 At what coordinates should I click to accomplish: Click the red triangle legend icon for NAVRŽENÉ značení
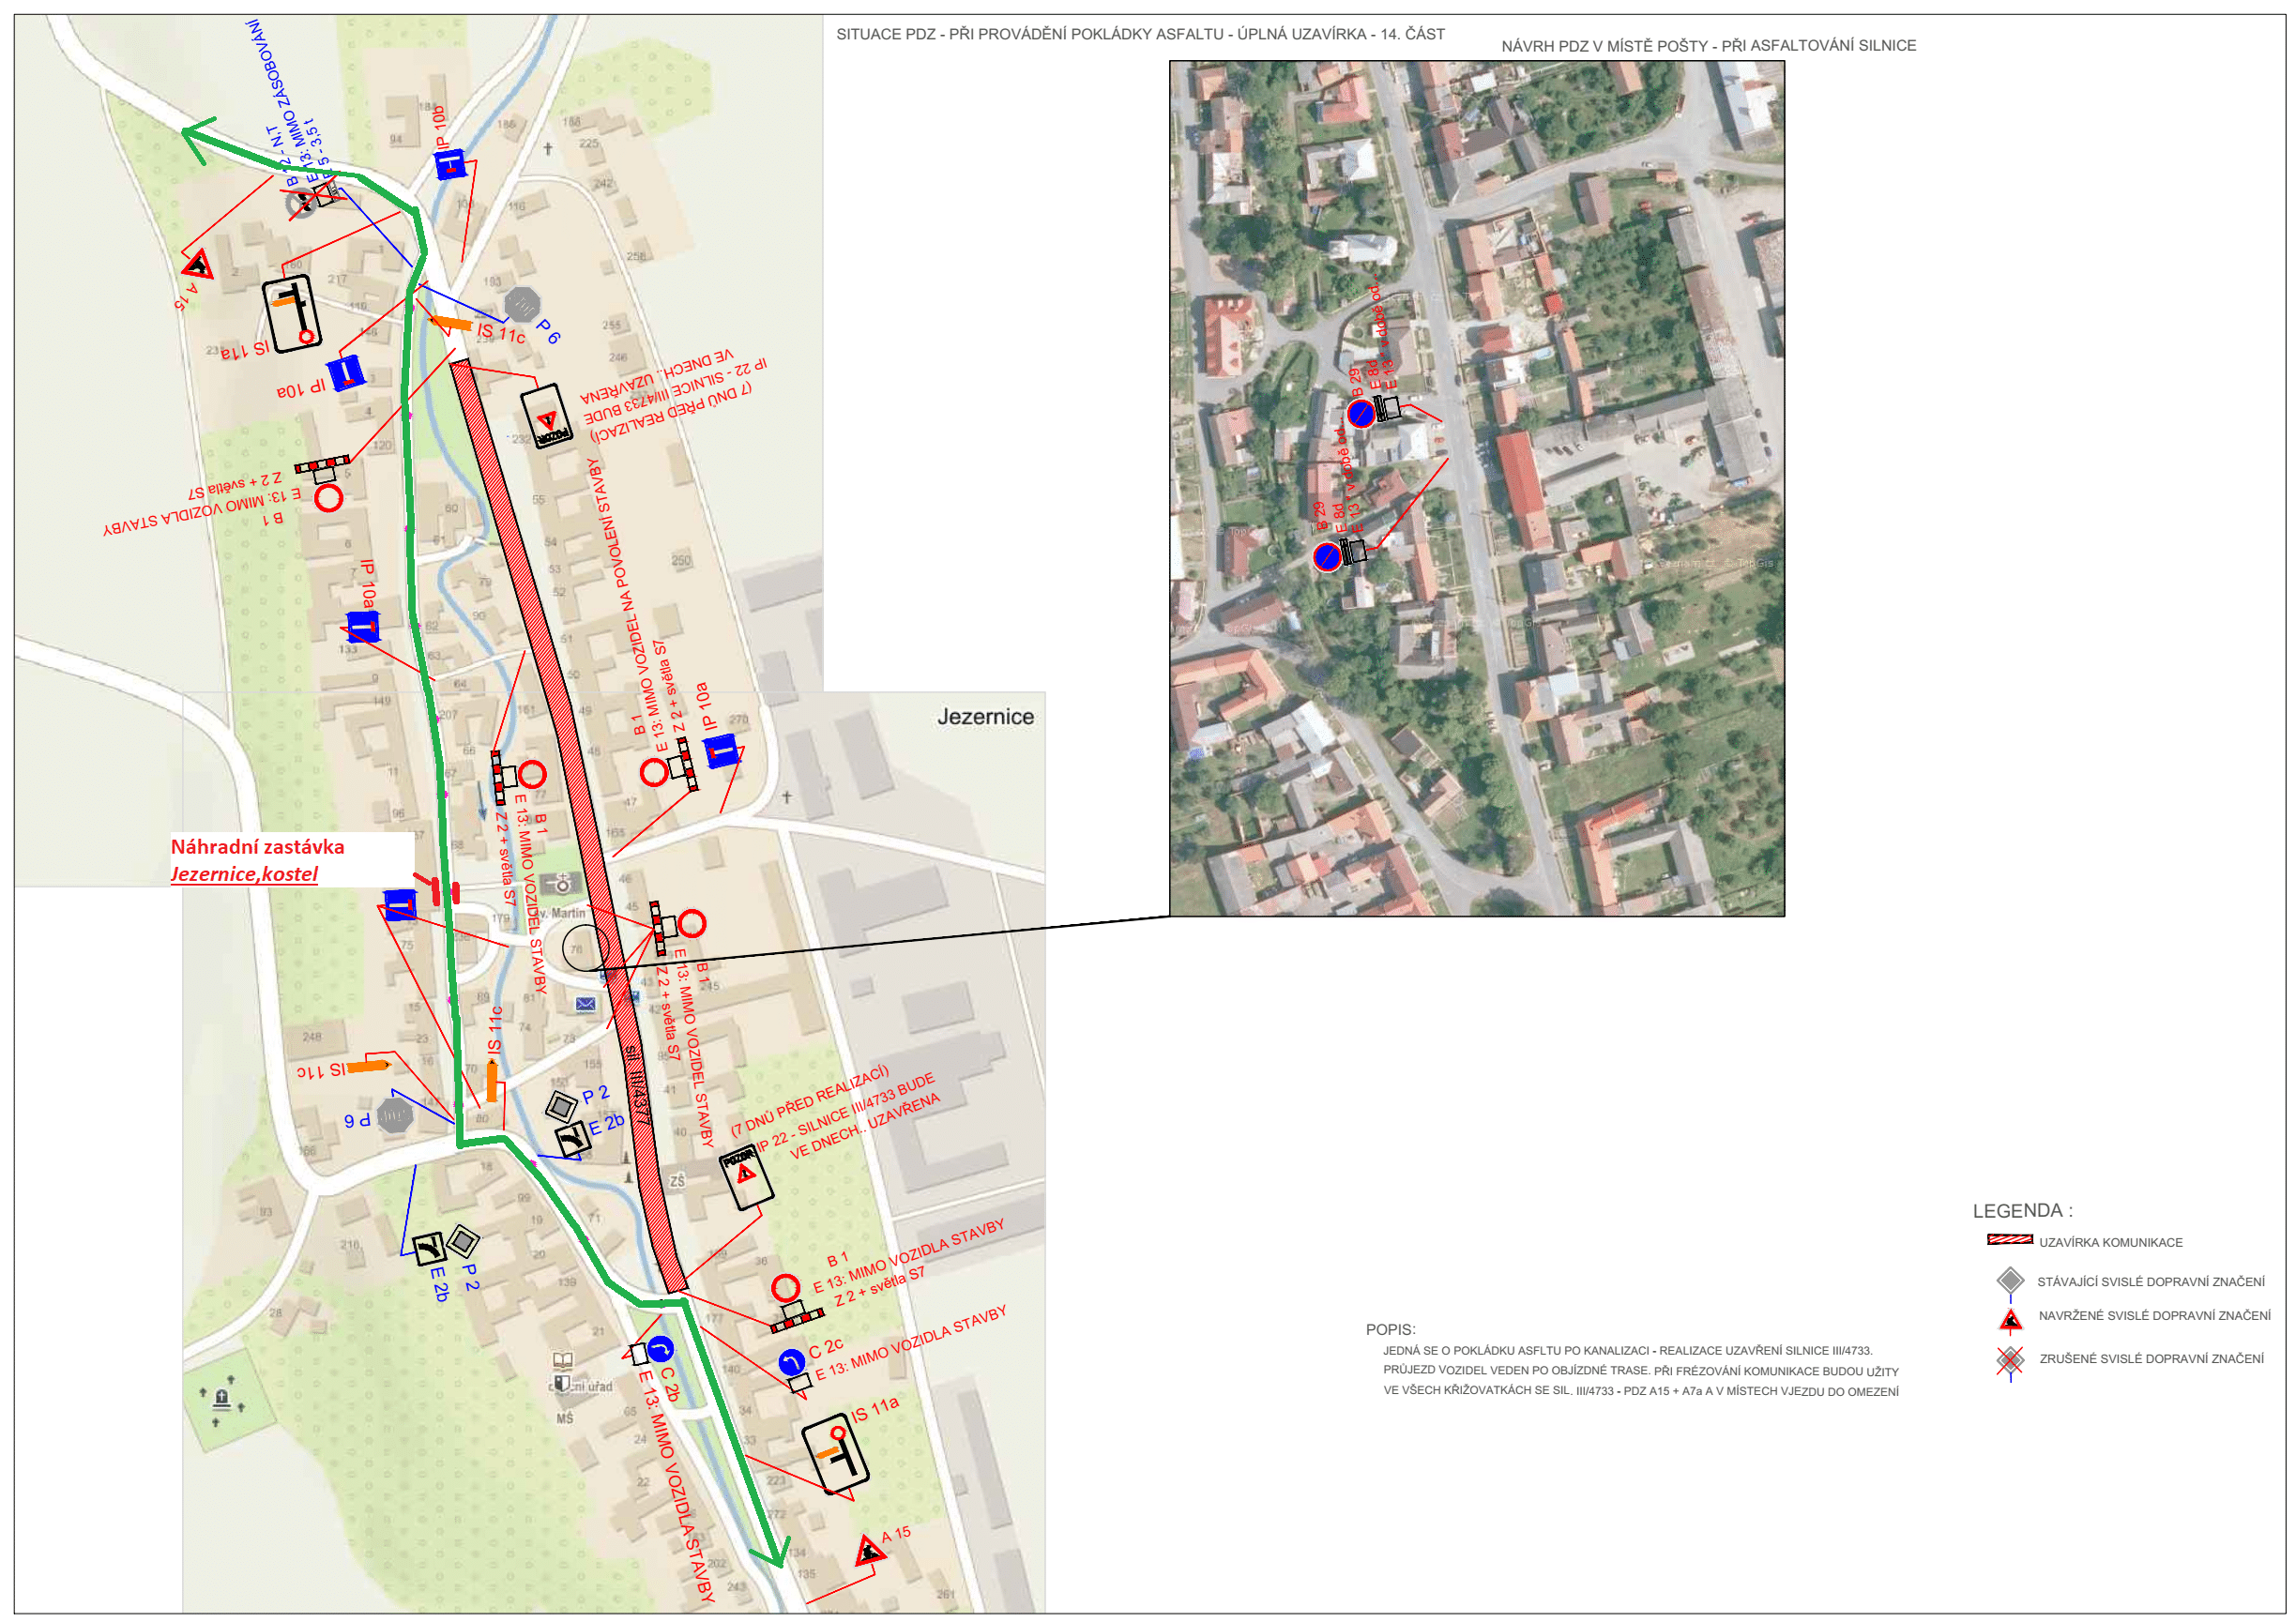[2010, 1320]
